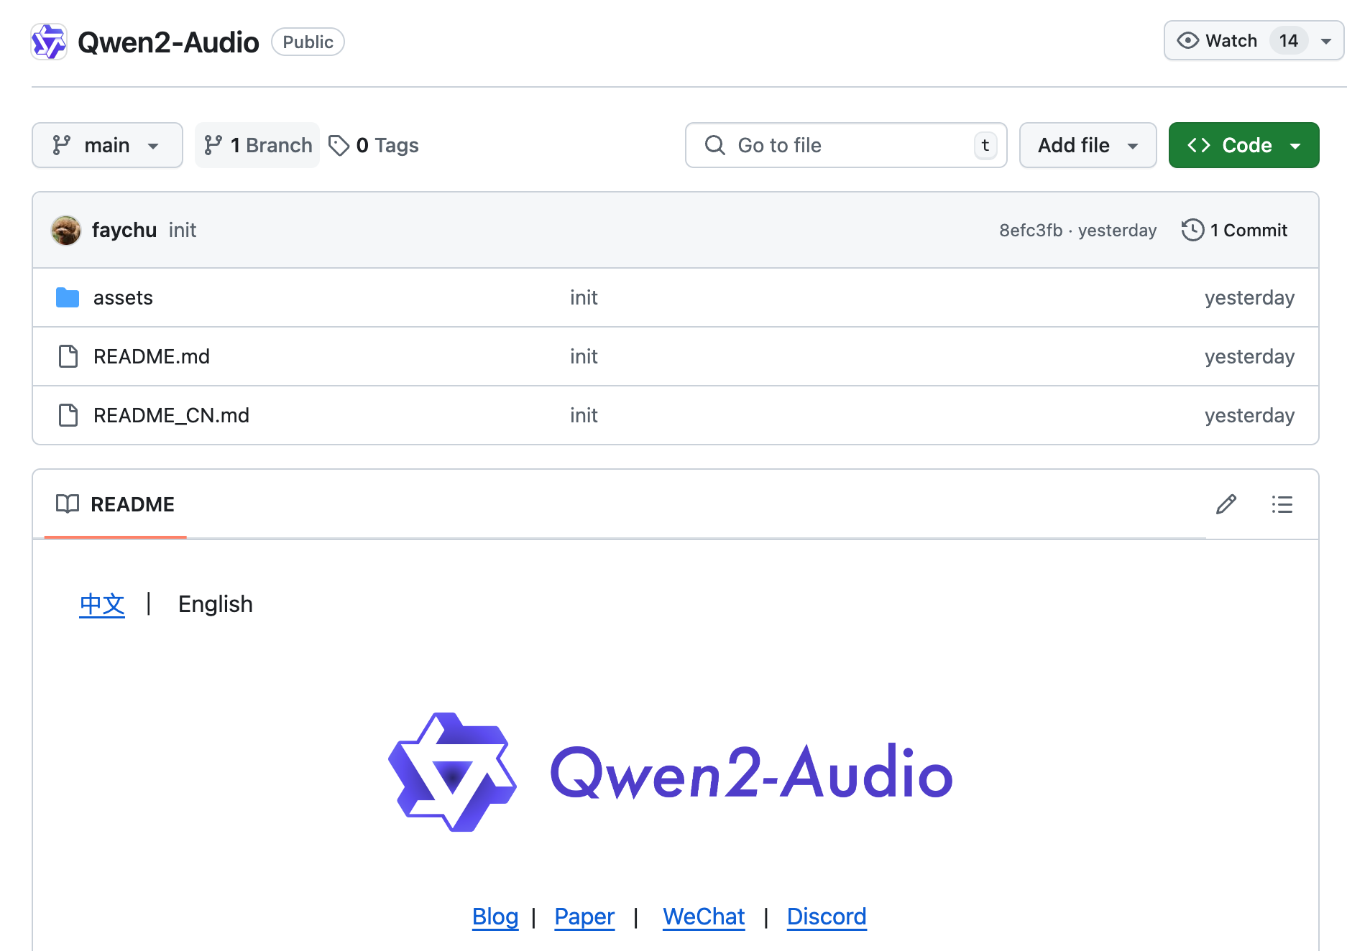Image resolution: width=1347 pixels, height=951 pixels.
Task: Click the book icon beside README heading
Action: [x=68, y=504]
